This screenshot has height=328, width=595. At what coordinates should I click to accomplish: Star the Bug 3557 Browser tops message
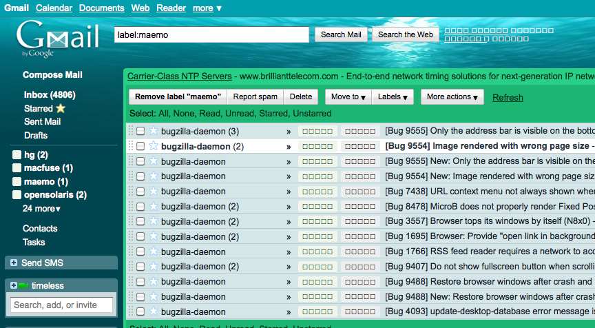pyautogui.click(x=154, y=221)
